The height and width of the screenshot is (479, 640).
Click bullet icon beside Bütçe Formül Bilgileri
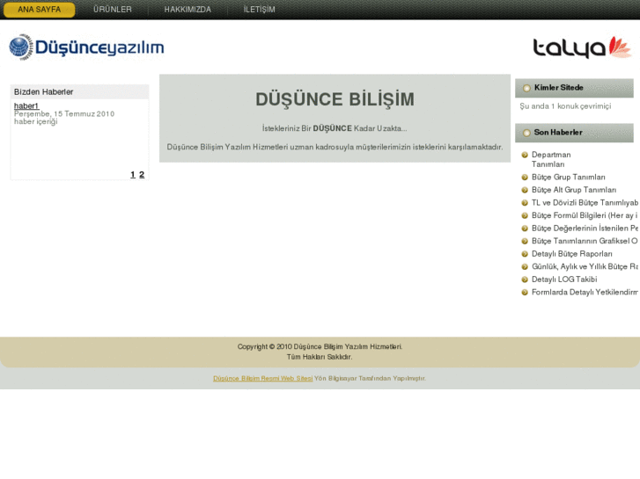point(525,215)
